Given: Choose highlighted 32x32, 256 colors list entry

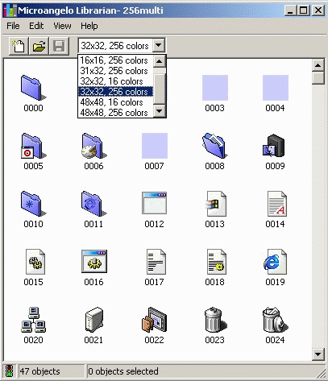Looking at the screenshot, I should pyautogui.click(x=115, y=92).
